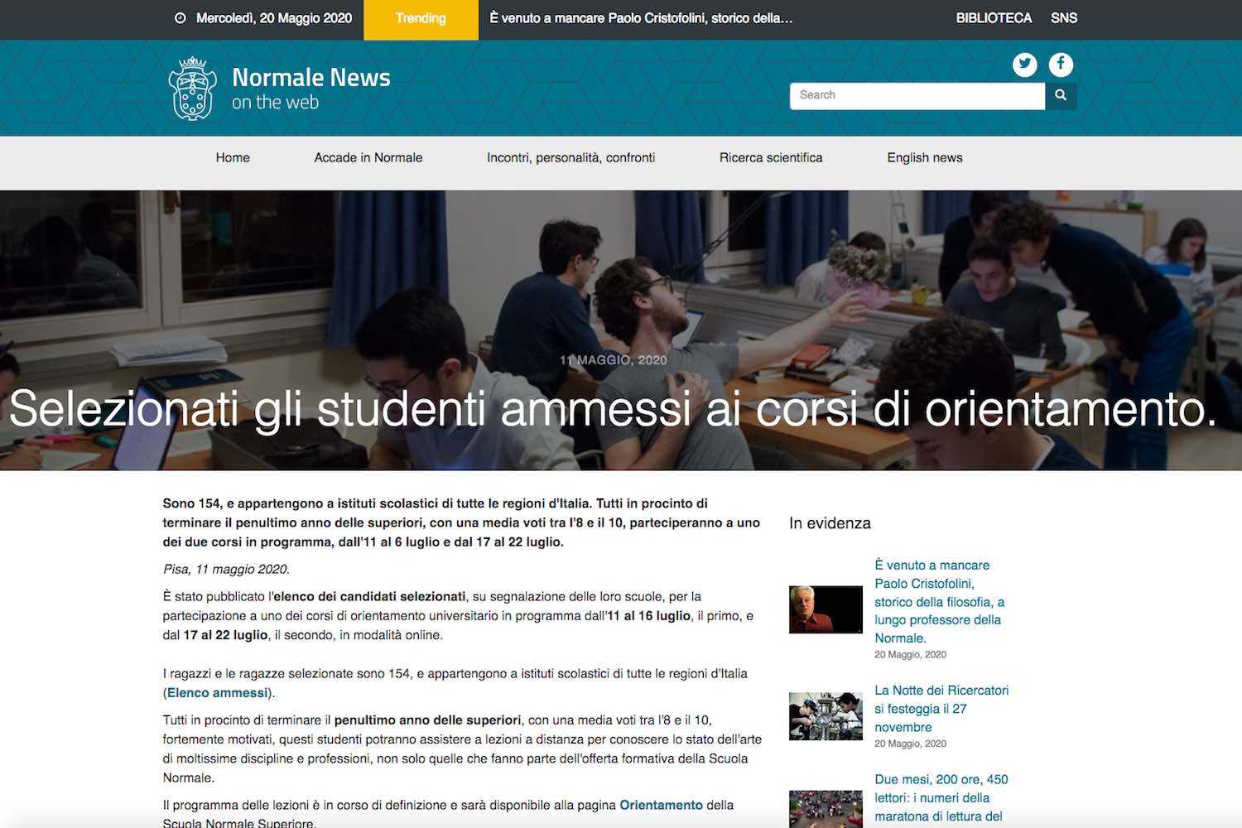The image size is (1242, 828).
Task: Open the SNS top bar link
Action: point(1063,18)
